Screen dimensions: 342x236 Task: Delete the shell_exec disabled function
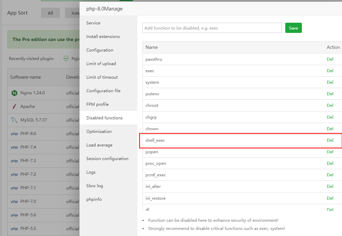coord(330,140)
